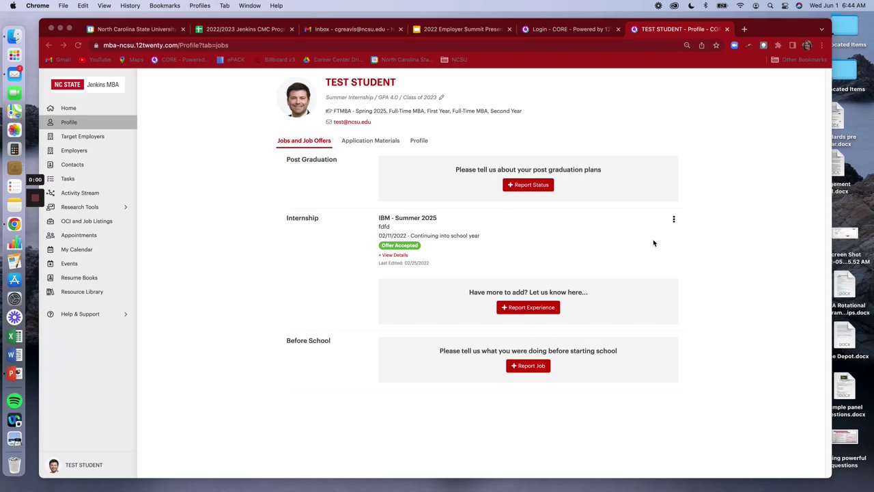Click the Report Status button

point(528,184)
